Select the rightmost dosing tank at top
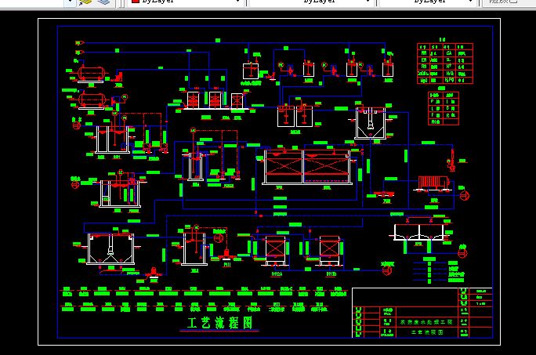 click(x=388, y=70)
